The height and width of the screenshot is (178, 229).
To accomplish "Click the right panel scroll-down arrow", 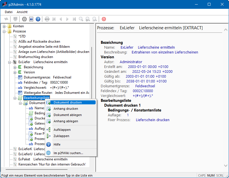I will [x=226, y=165].
